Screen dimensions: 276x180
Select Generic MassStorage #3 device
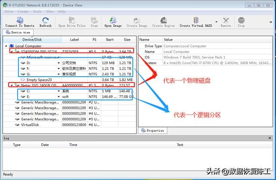pyautogui.click(x=70, y=108)
